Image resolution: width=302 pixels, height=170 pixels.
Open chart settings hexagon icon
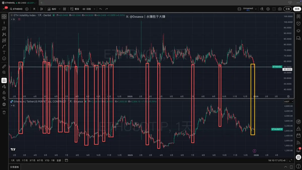(x=268, y=9)
